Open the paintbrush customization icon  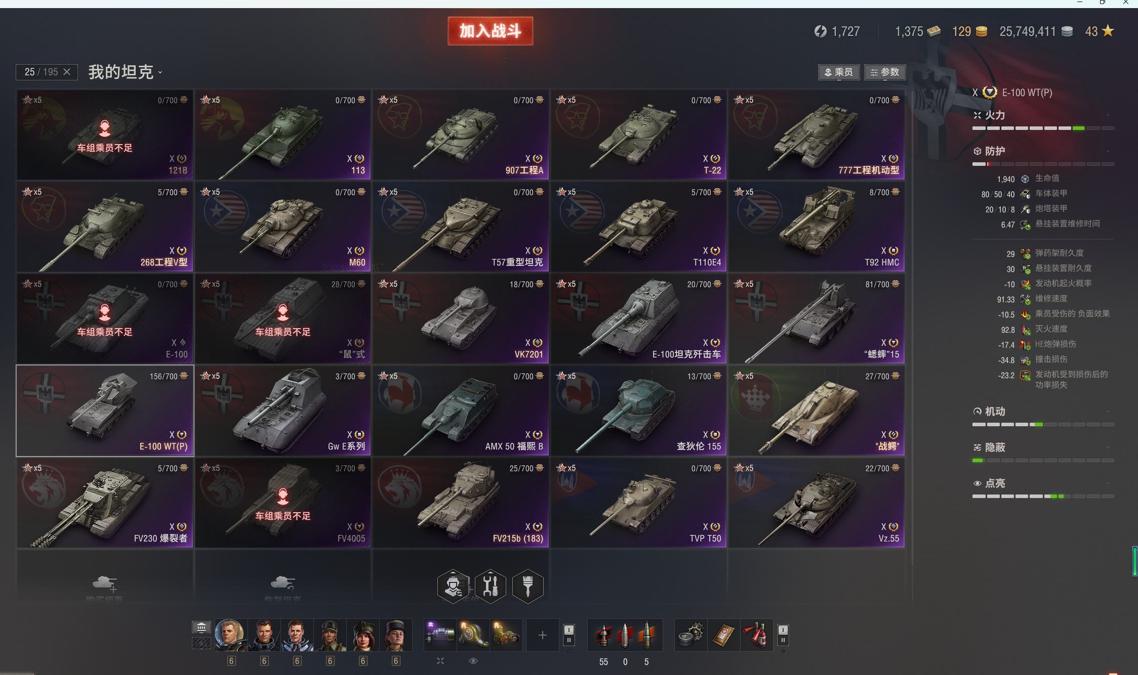click(x=527, y=586)
